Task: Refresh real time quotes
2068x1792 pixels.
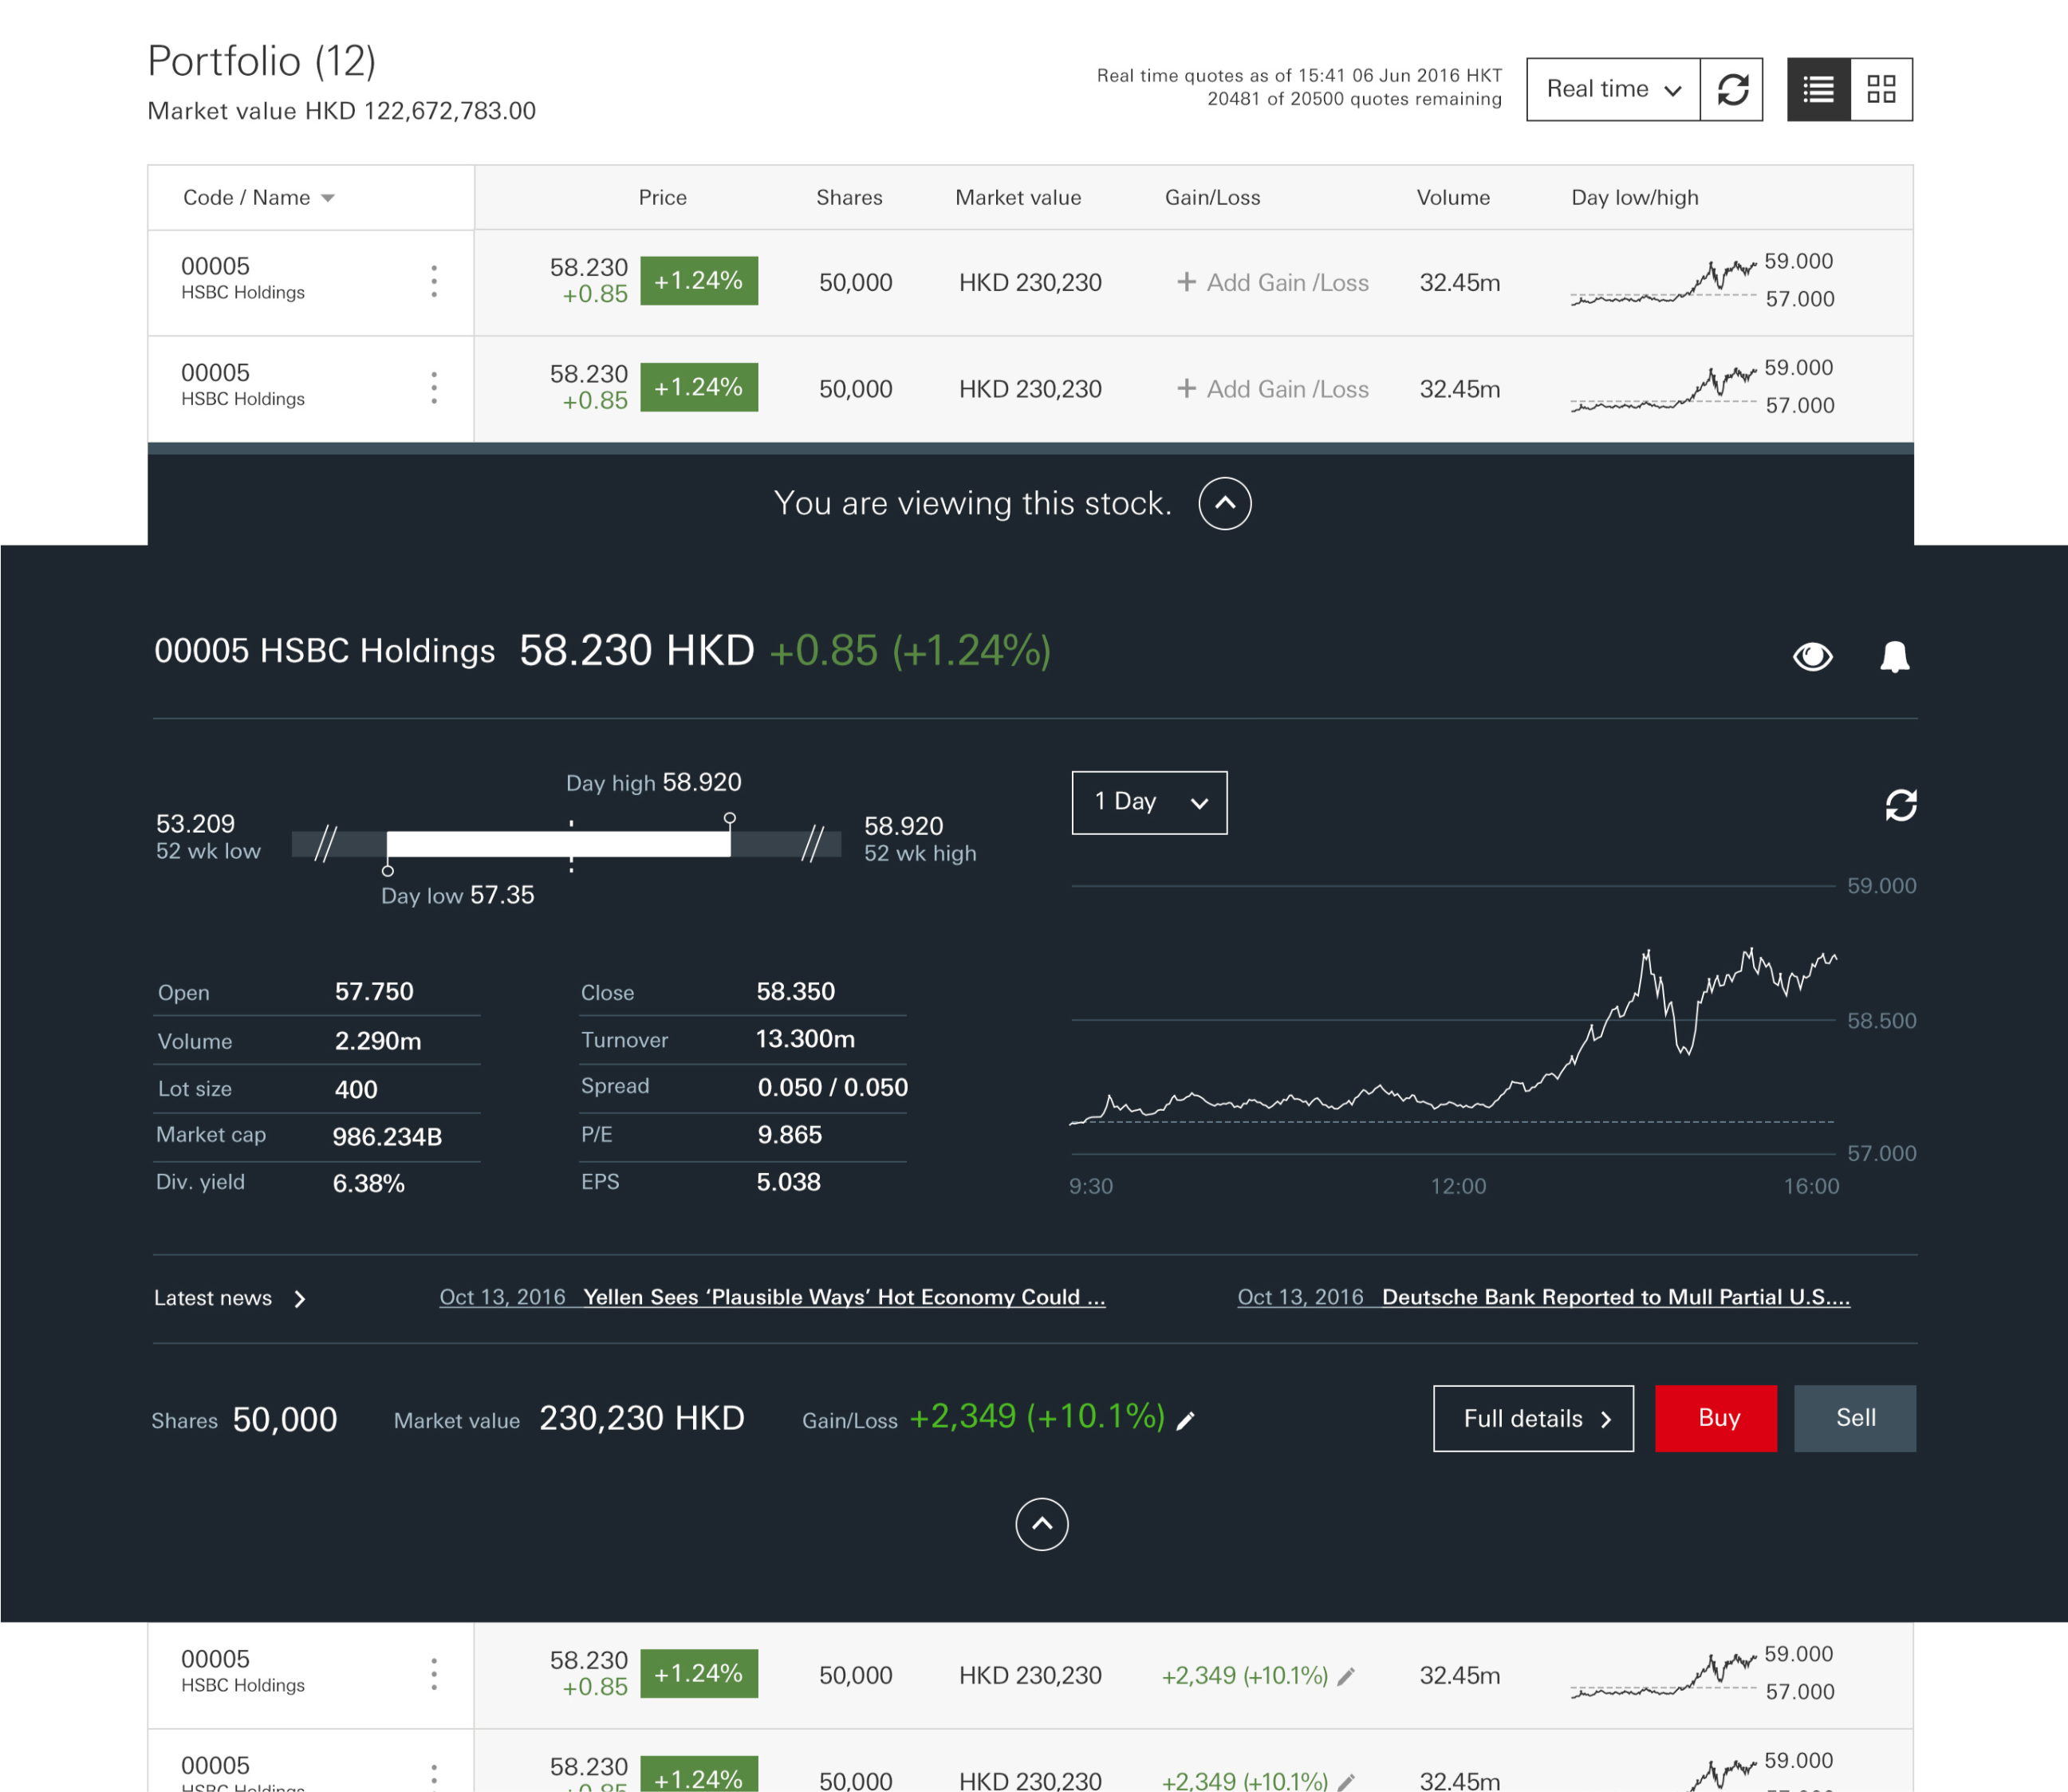Action: point(1733,89)
